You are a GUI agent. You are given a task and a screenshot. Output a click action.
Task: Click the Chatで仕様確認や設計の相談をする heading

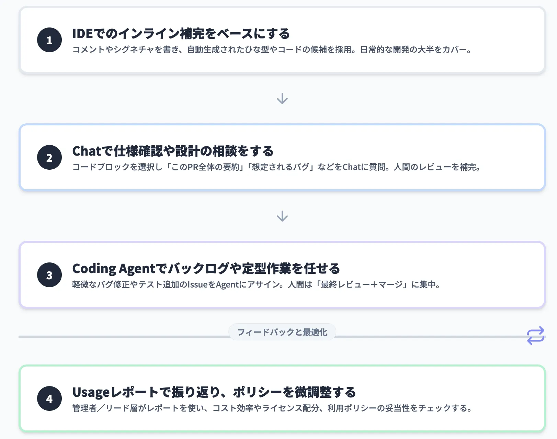coord(173,151)
